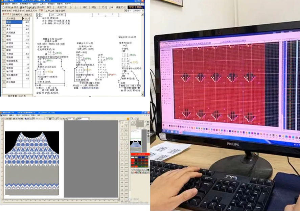Viewport: 300px width, 211px height.
Task: Open the 编辑 menu
Action: (x=15, y=4)
